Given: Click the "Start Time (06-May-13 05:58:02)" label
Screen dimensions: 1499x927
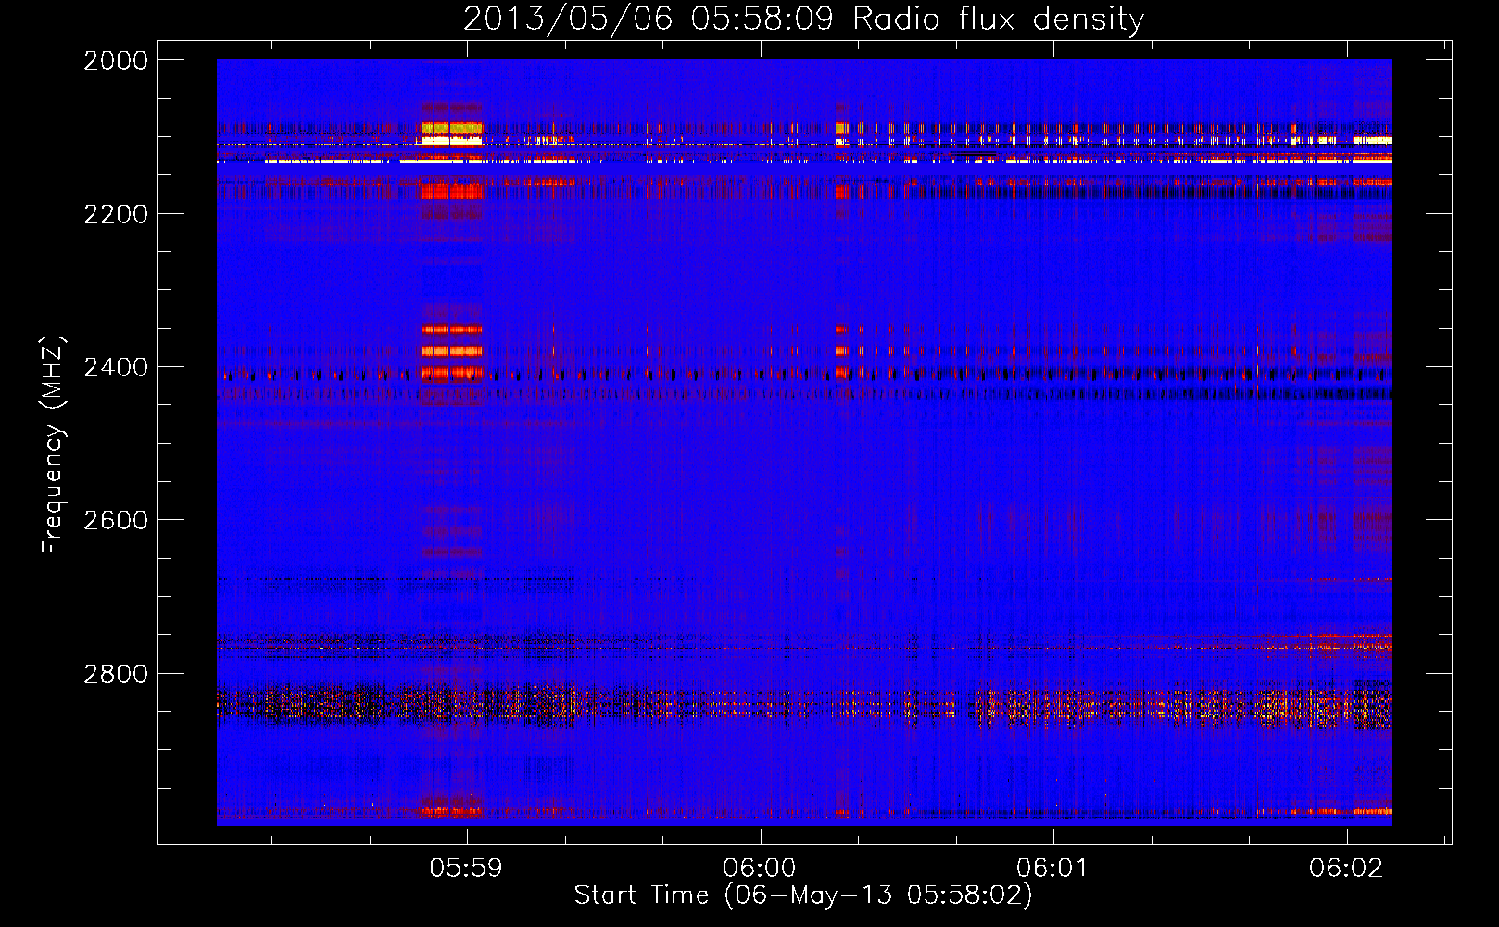Looking at the screenshot, I should pos(803,895).
